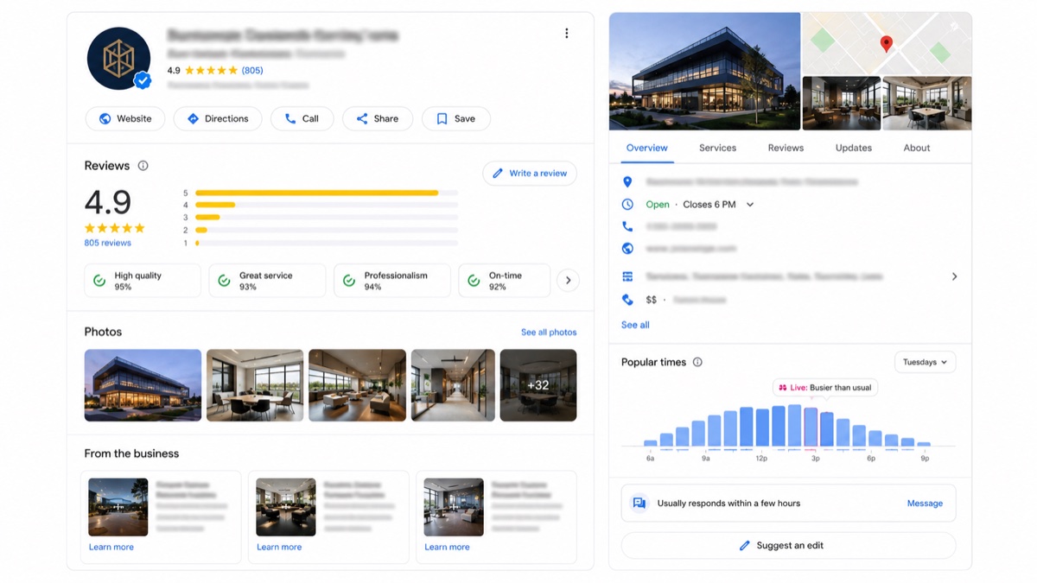The width and height of the screenshot is (1037, 583).
Task: Show next review highlight chips arrow
Action: pos(568,281)
